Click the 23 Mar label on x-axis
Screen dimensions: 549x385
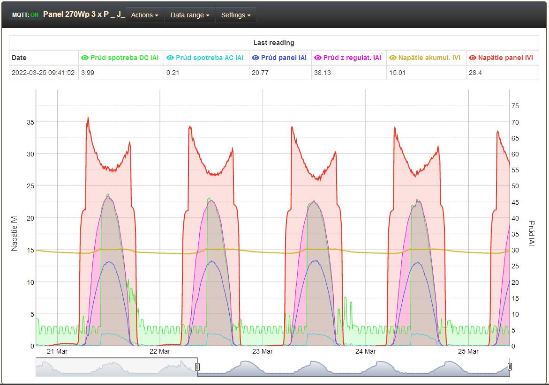263,351
